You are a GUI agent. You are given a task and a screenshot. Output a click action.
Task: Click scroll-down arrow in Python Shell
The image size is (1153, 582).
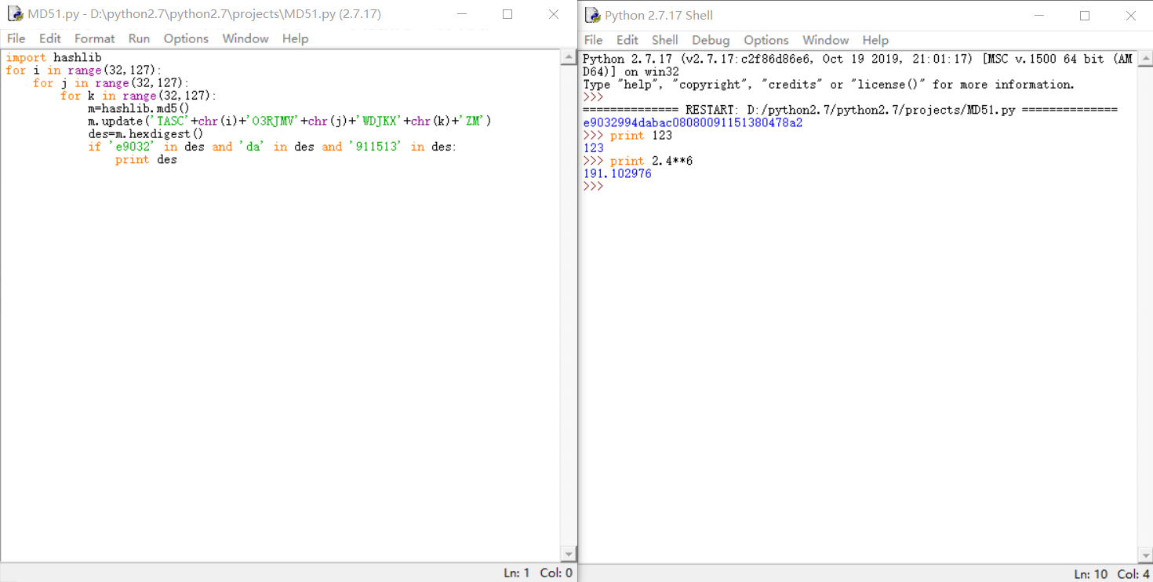(x=1145, y=556)
